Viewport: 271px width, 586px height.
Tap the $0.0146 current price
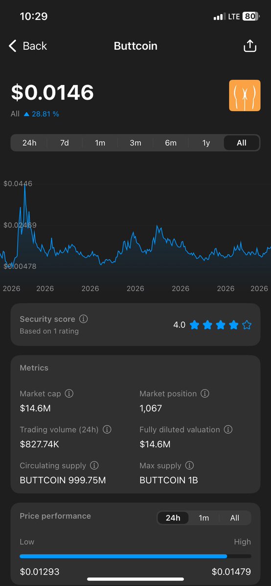coord(52,92)
